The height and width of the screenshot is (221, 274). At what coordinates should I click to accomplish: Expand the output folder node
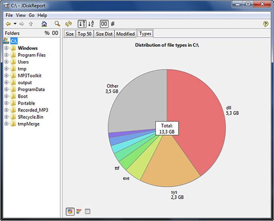tap(6, 83)
